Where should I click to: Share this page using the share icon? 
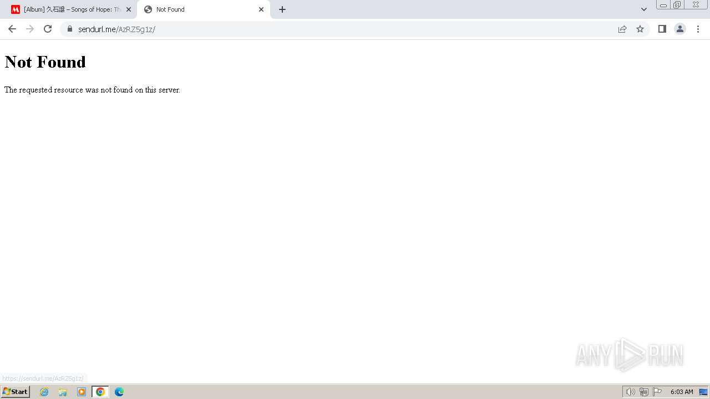[622, 29]
